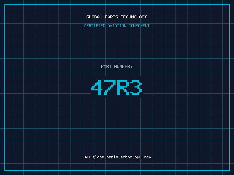Click the word GLOBAL in the title

tap(94, 17)
